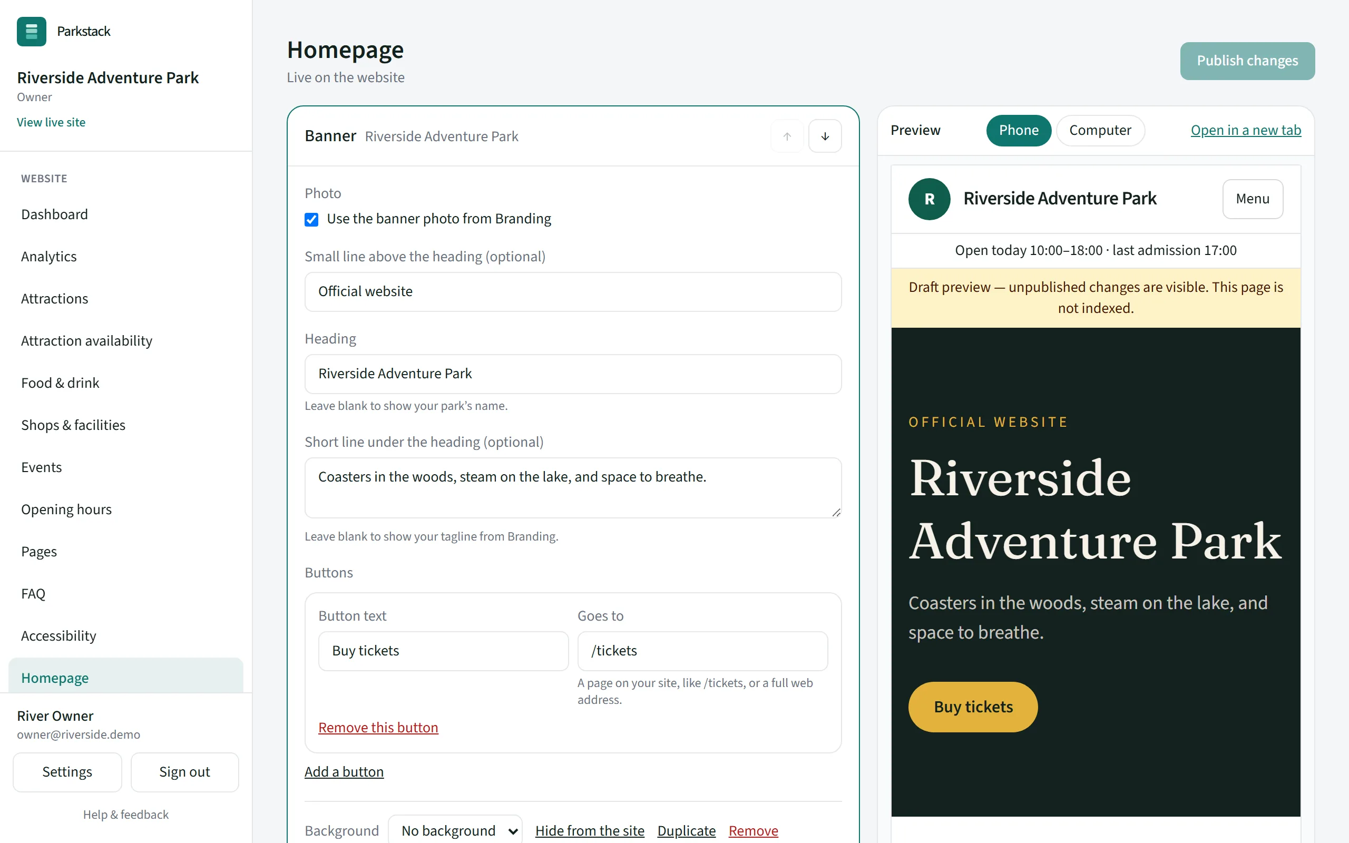Image resolution: width=1349 pixels, height=843 pixels.
Task: Click the round R park avatar in preview
Action: (x=929, y=199)
